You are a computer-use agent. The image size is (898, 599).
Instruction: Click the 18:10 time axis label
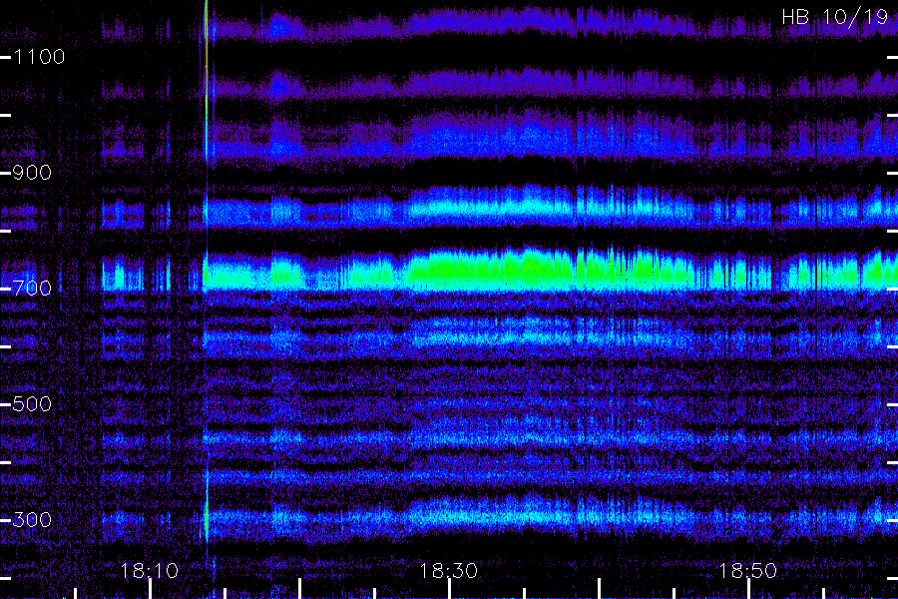(x=150, y=571)
